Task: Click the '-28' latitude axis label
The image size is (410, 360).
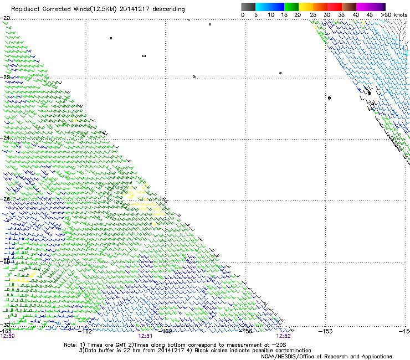Action: point(5,261)
